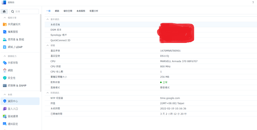The image size is (257, 130).
Task: Collapse the 連線能力 sidebar group
Action: point(5,56)
